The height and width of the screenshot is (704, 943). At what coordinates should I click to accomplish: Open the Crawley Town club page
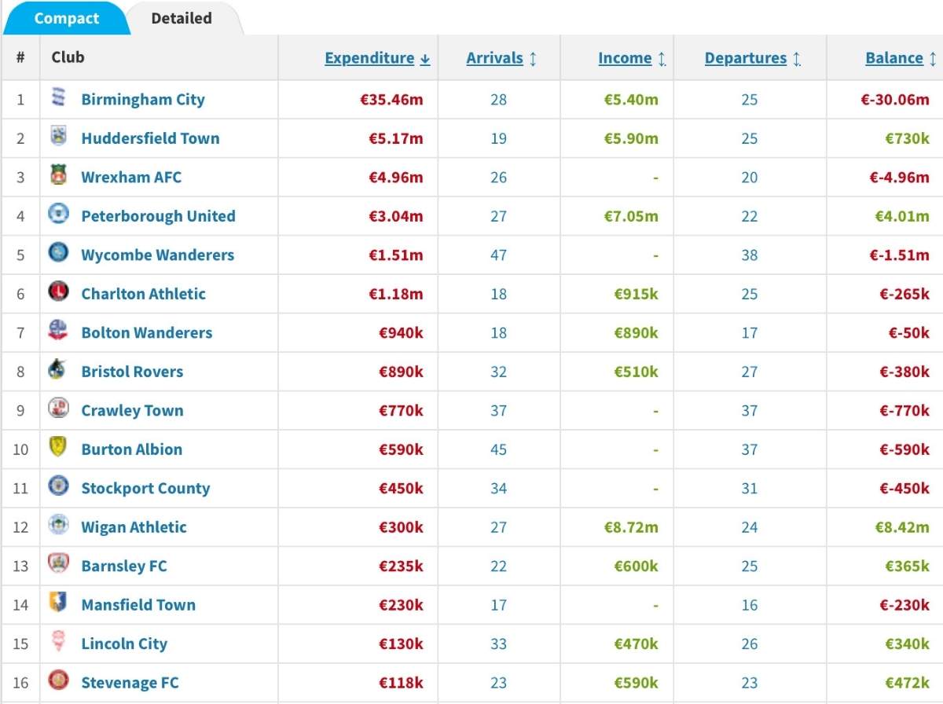(x=132, y=411)
